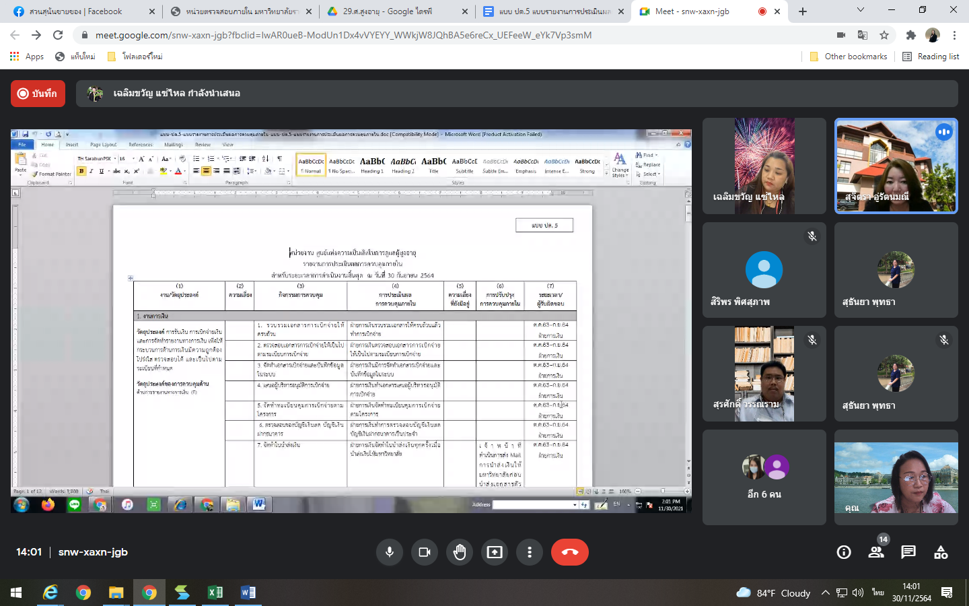
Task: Open Excel from the Windows taskbar
Action: (215, 593)
